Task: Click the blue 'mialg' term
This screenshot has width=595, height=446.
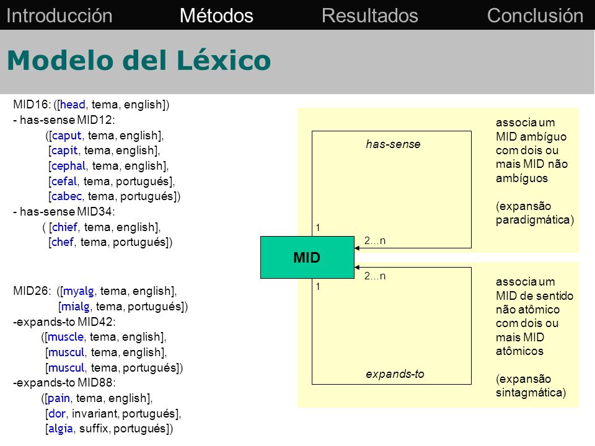Action: pyautogui.click(x=75, y=307)
